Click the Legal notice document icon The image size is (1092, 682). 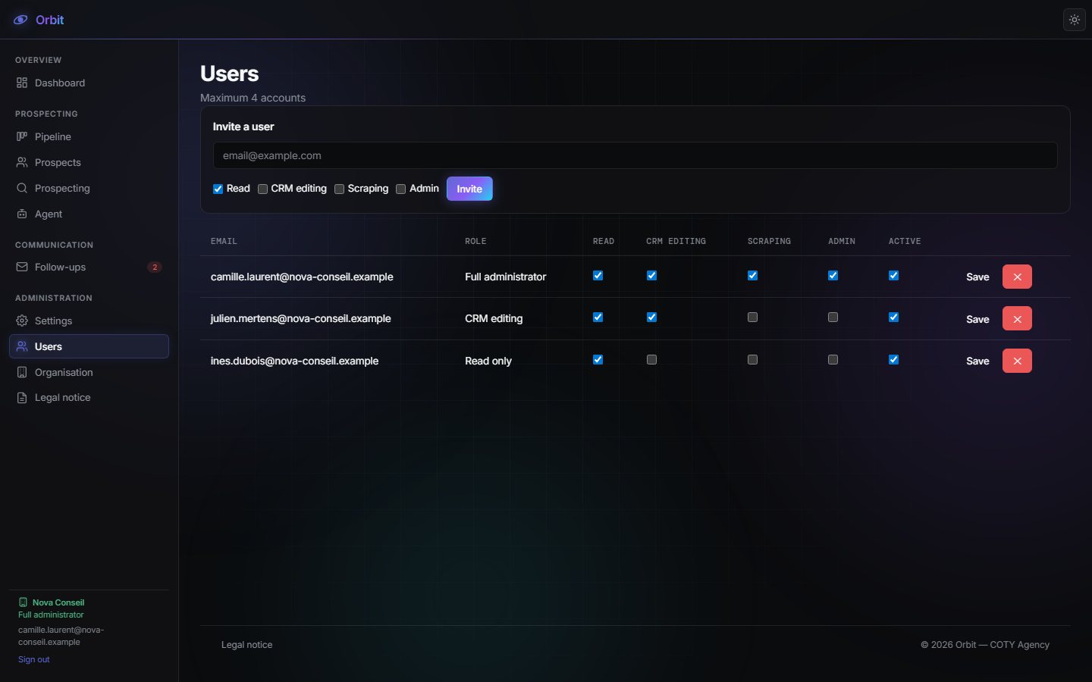[x=22, y=397]
